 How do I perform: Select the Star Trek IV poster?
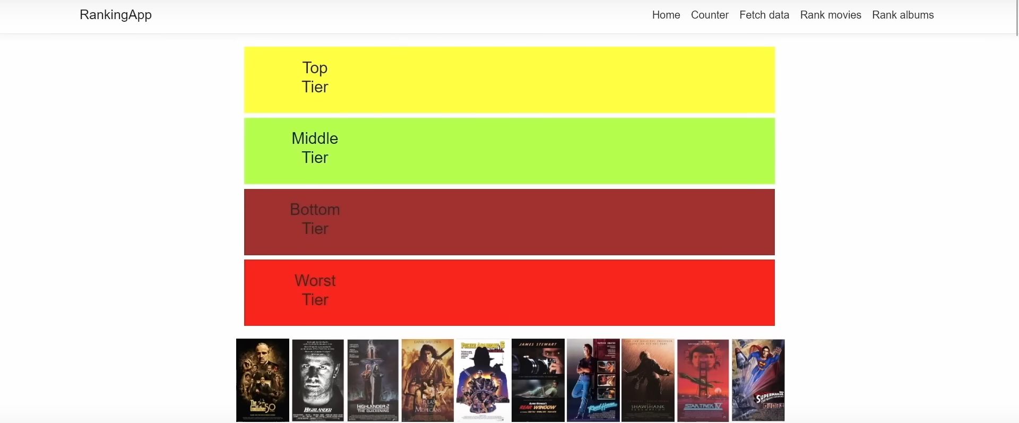[703, 380]
